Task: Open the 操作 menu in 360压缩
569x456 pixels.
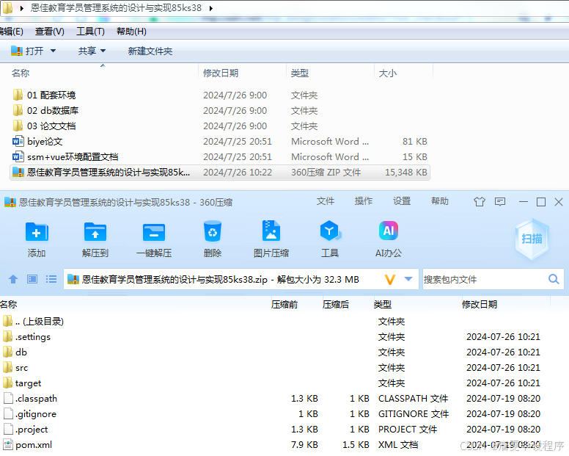Action: coord(363,201)
